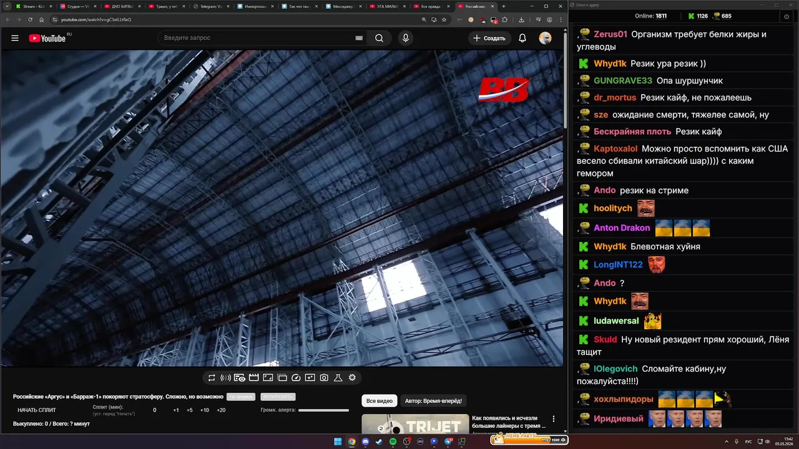Open new Chrome tab with plus
This screenshot has width=799, height=449.
point(504,6)
